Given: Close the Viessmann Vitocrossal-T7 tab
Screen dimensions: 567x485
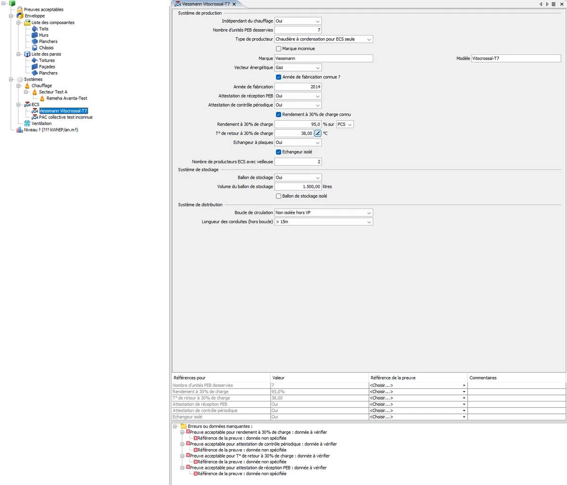Looking at the screenshot, I should tap(234, 4).
